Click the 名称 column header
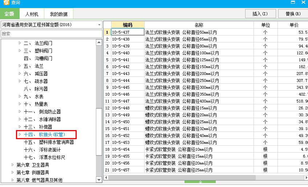308x187 pixels. tap(199, 25)
